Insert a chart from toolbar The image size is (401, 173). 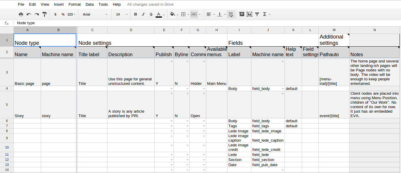249,14
